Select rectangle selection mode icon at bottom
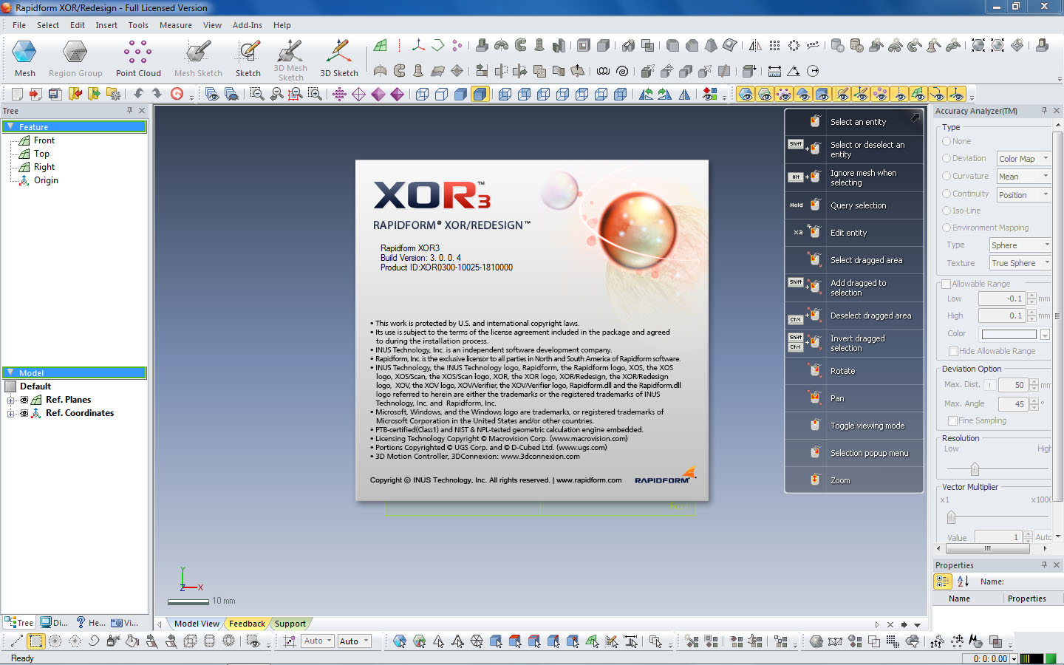The height and width of the screenshot is (665, 1064). [x=35, y=641]
